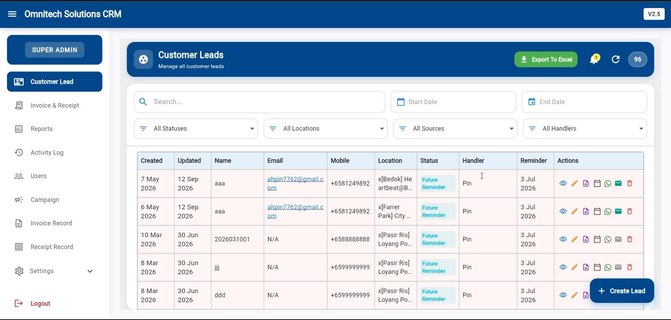671x320 pixels.
Task: Delete the 2026031001 lead
Action: tap(630, 239)
